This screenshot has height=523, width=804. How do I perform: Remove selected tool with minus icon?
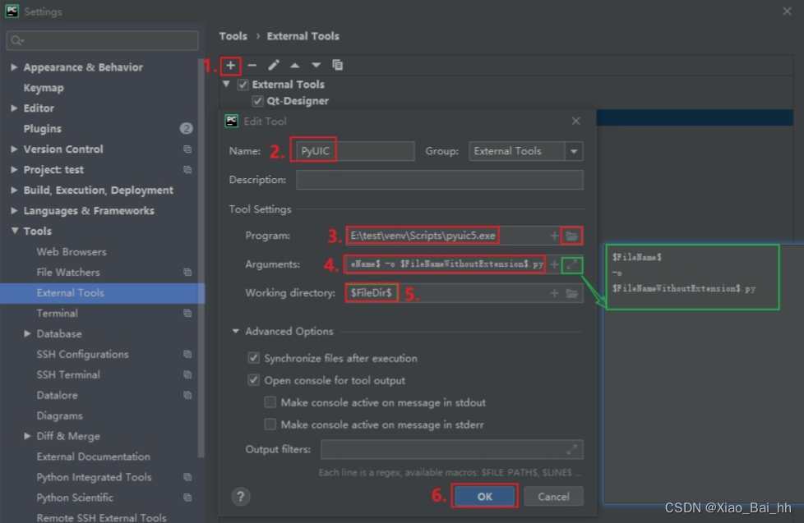(252, 66)
